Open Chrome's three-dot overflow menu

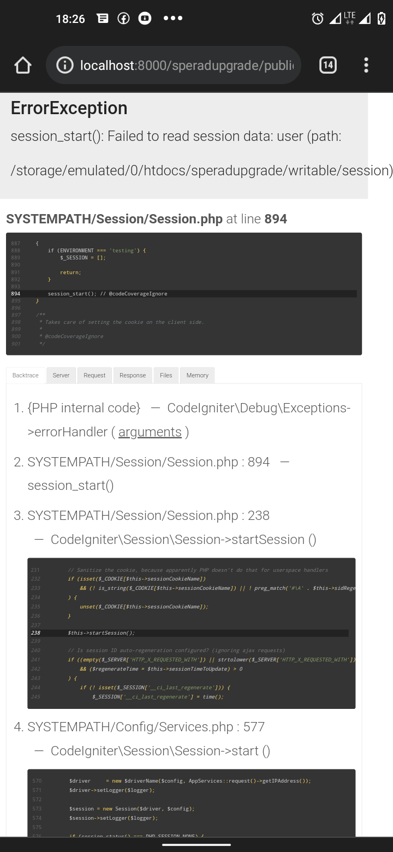pos(366,64)
